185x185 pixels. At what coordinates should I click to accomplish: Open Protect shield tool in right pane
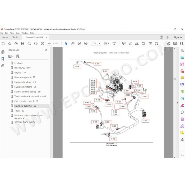coord(182,112)
